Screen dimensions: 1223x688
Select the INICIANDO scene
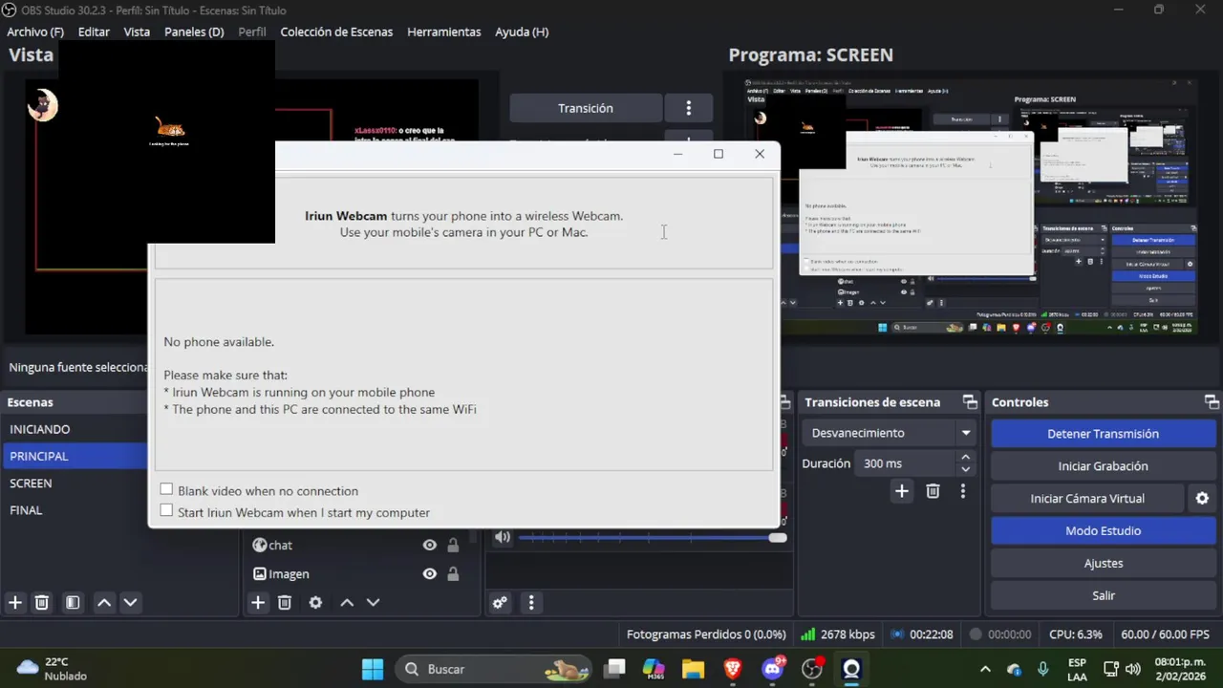(x=75, y=429)
